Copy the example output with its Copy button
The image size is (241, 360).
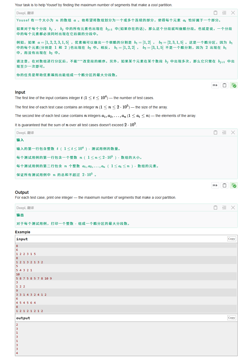coord(232,318)
